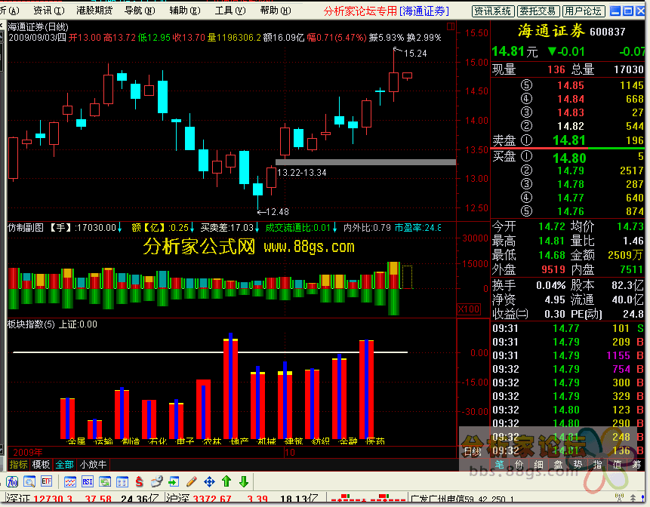Click the 资讯系统 button
The height and width of the screenshot is (507, 650).
click(493, 11)
